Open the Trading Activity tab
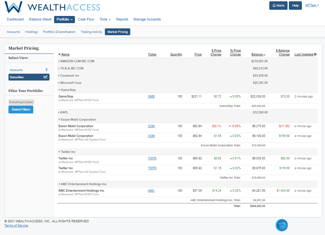325x235 pixels. coord(91,32)
